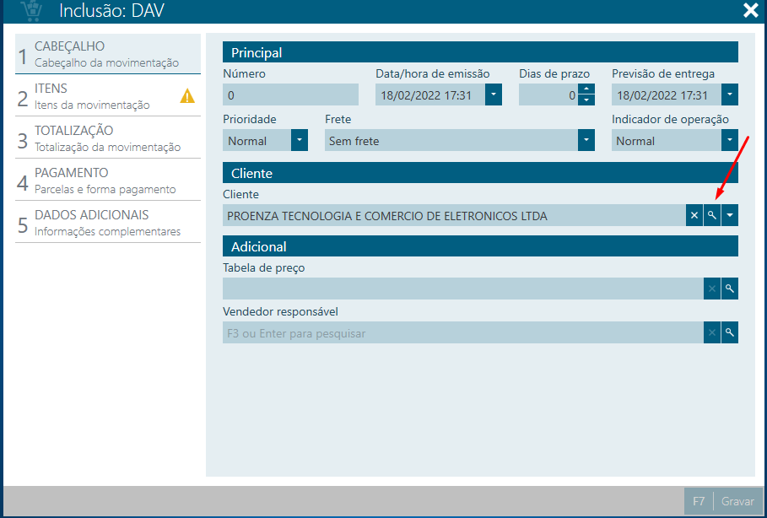Expand the Prioridade dropdown
This screenshot has height=518, width=767.
[x=300, y=140]
